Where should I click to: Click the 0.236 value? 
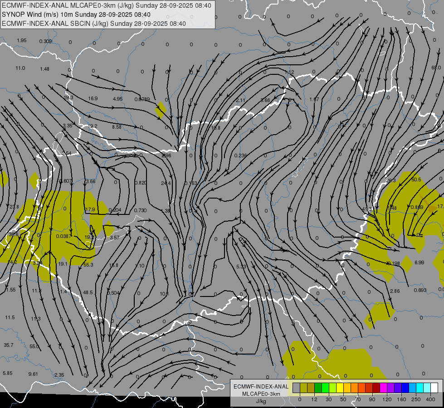click(241, 155)
